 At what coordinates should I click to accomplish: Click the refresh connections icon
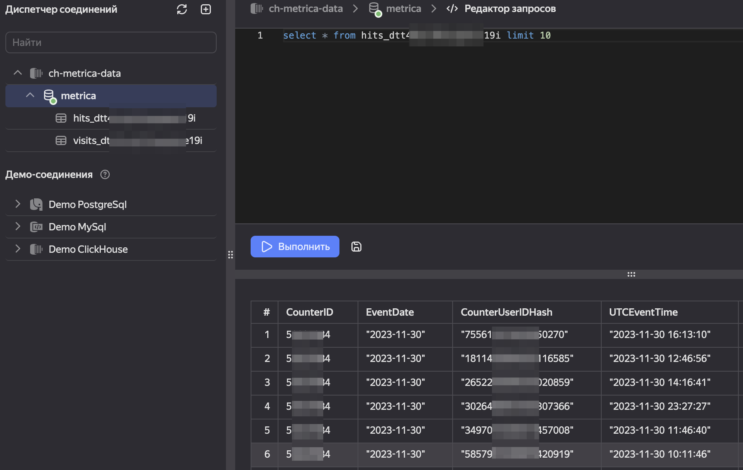point(182,10)
